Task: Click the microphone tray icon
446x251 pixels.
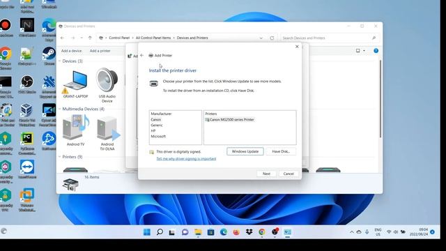Action: [x=367, y=232]
